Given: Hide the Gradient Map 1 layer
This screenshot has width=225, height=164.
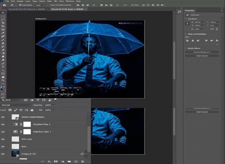Looking at the screenshot, I should 3,124.
